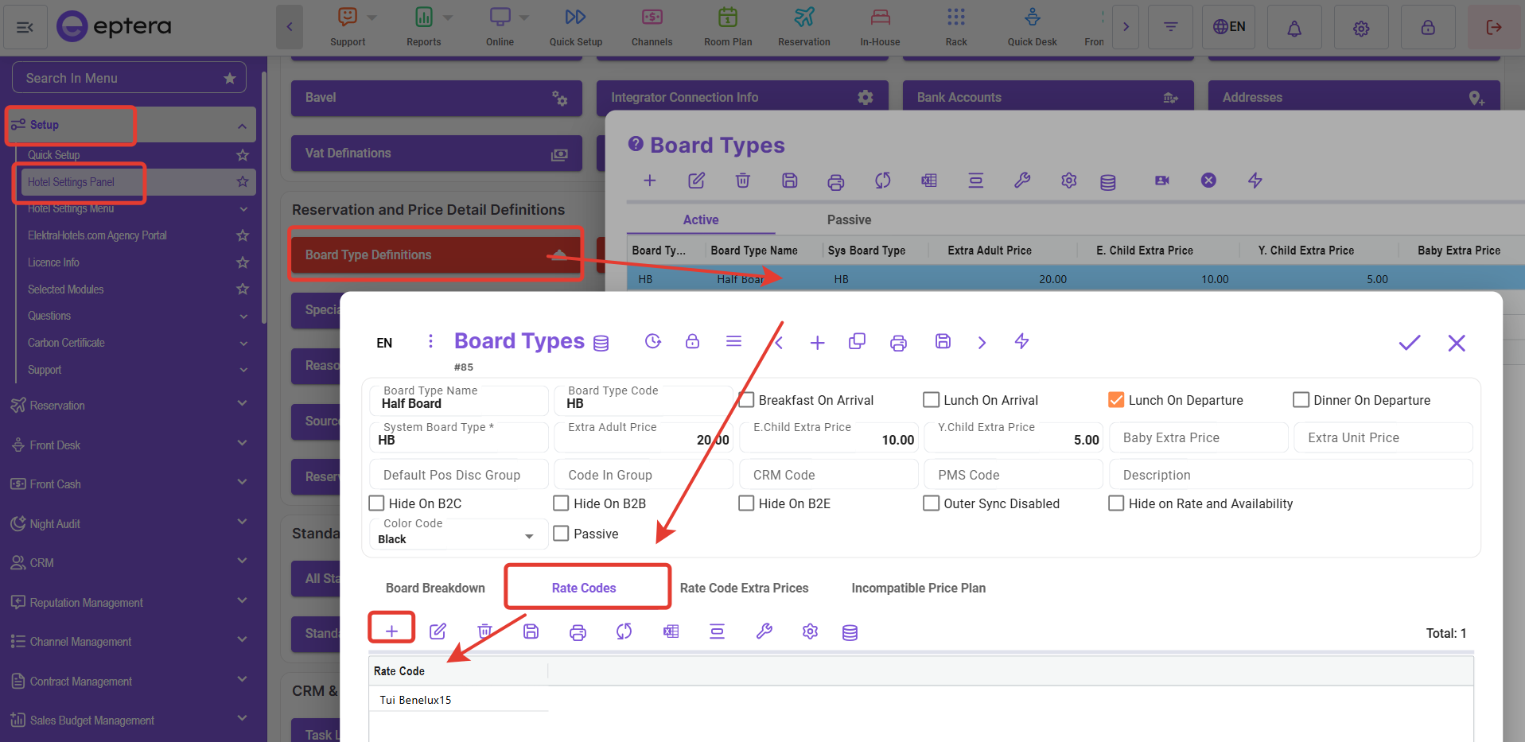Click the Board Type Definitions button
The image size is (1525, 742).
pyautogui.click(x=435, y=254)
